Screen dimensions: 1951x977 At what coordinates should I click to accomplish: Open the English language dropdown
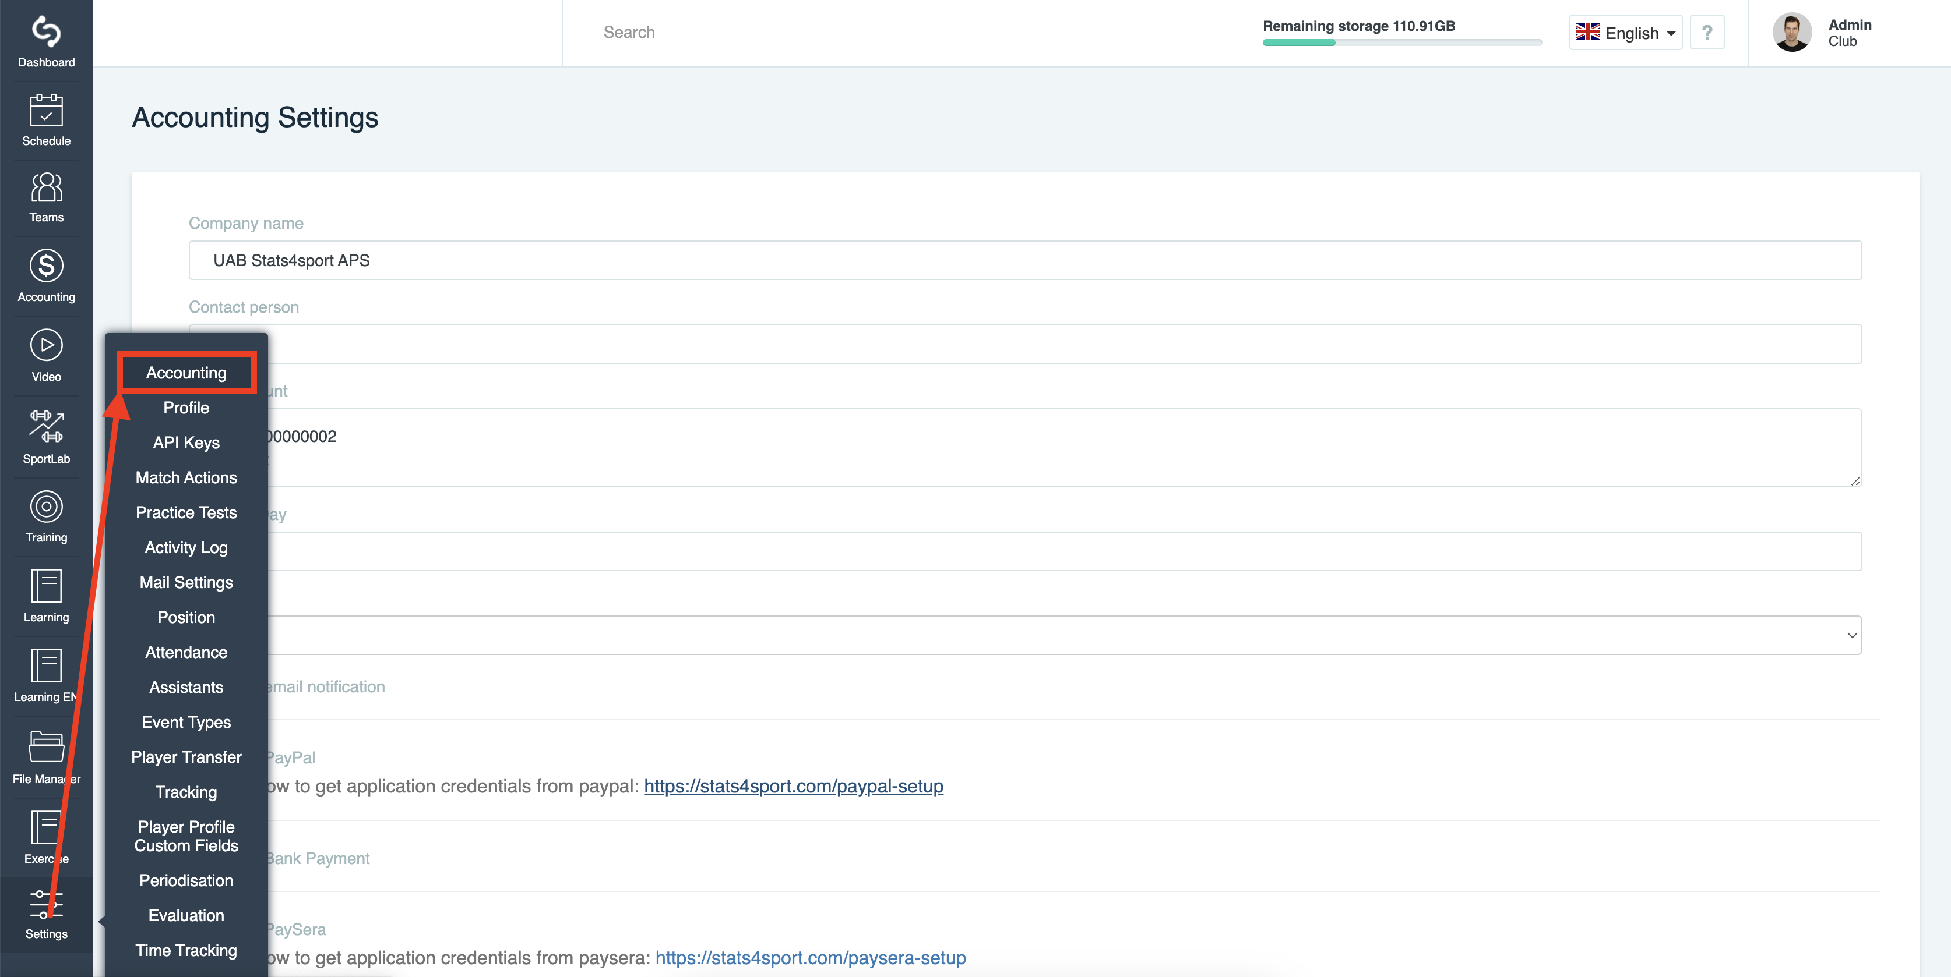point(1625,33)
